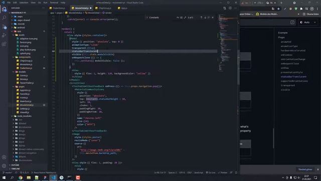Open the Source Control view
Viewport: 321px width, 181px height.
tap(4, 27)
